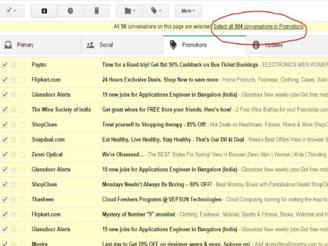This screenshot has width=328, height=246.
Task: Star the Zenni Optical email
Action: [14, 155]
